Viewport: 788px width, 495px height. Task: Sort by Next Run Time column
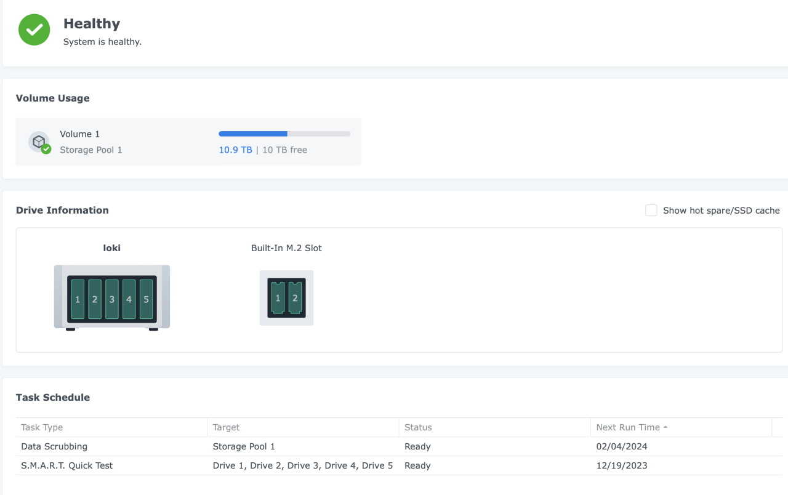pyautogui.click(x=681, y=427)
